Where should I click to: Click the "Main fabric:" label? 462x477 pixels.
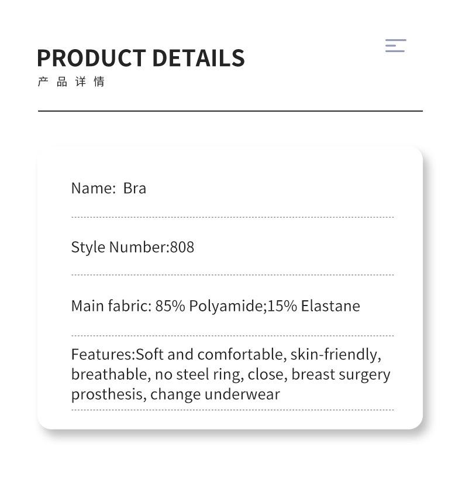(x=111, y=306)
